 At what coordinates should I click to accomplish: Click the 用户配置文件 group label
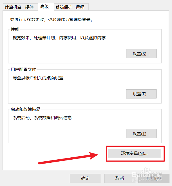[x=23, y=69]
